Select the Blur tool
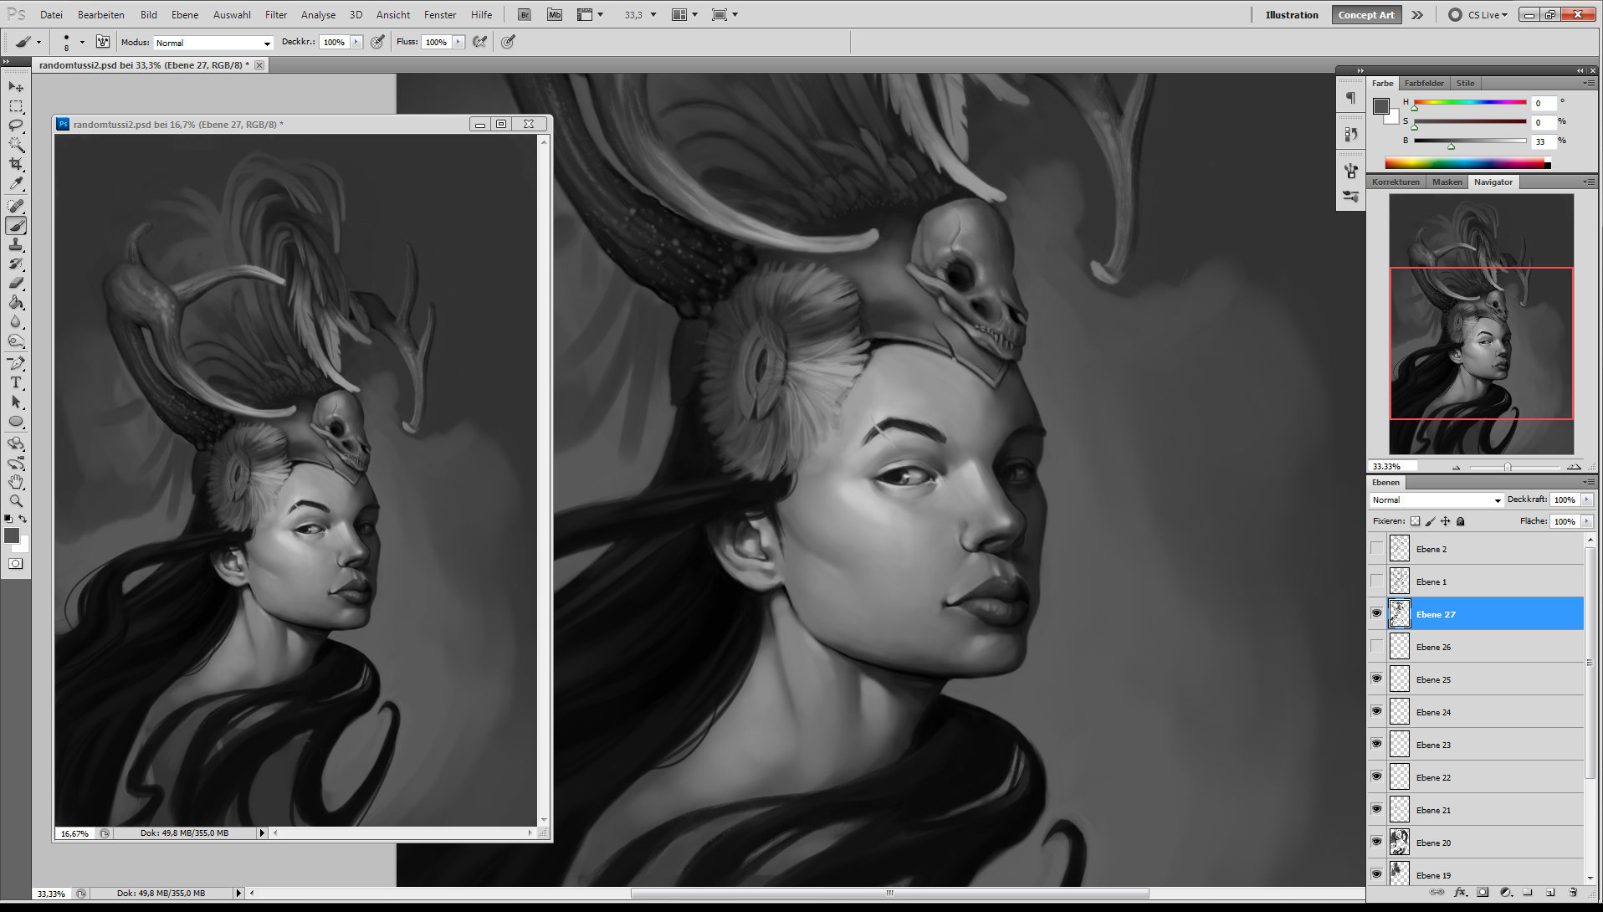 pyautogui.click(x=16, y=321)
